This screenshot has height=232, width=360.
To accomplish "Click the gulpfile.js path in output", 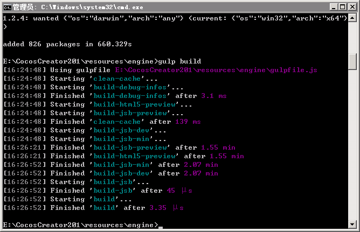I will pos(216,70).
